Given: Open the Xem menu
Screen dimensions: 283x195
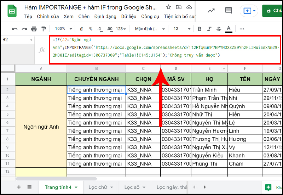Looking at the screenshot, I should coord(69,16).
